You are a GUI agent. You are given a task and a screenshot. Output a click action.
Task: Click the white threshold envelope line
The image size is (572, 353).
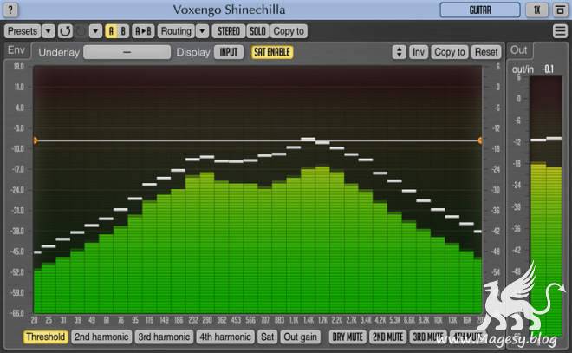coord(257,141)
